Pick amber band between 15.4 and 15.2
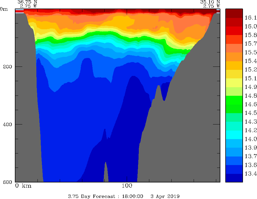 (234, 65)
